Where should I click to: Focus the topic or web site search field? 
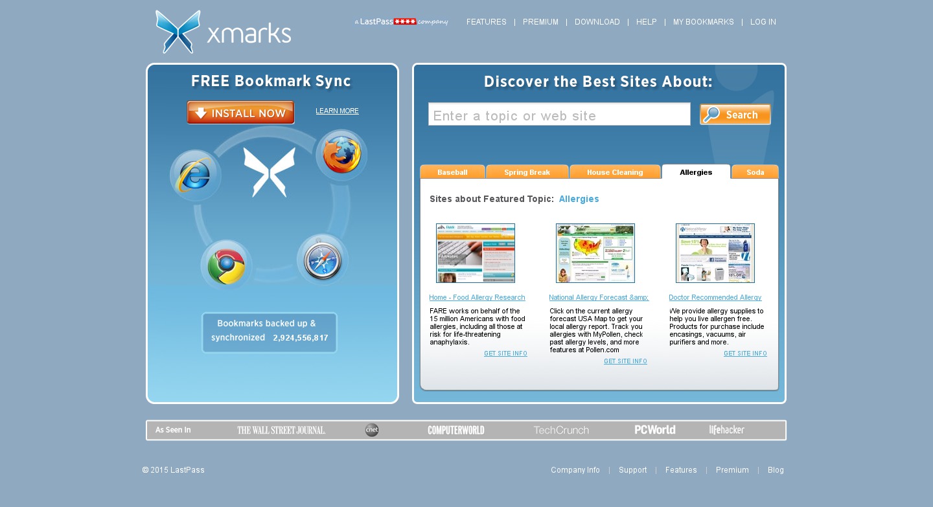pyautogui.click(x=559, y=115)
